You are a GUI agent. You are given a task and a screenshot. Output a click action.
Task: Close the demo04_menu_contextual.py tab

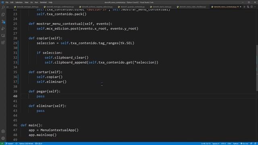pos(241,7)
